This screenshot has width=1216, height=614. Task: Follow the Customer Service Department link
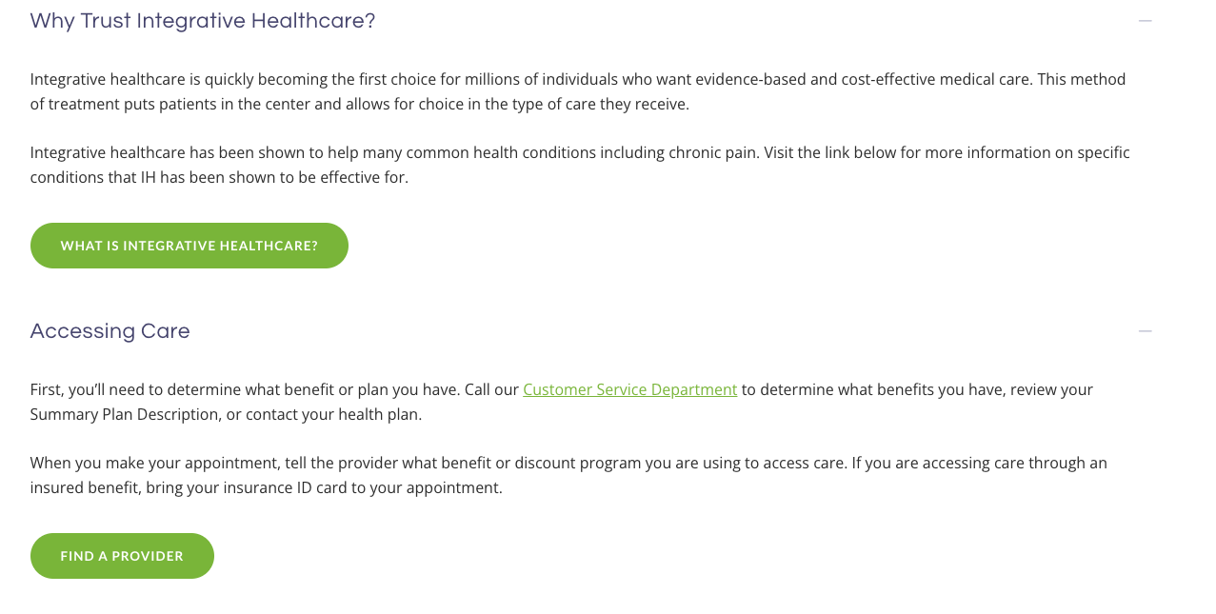(x=630, y=389)
